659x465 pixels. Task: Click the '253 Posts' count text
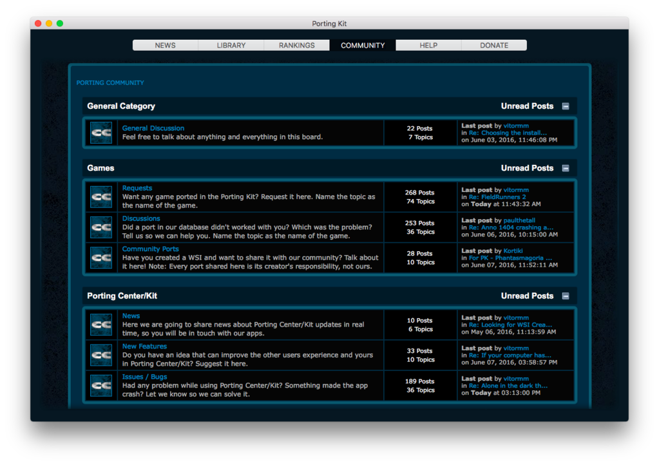tap(419, 223)
